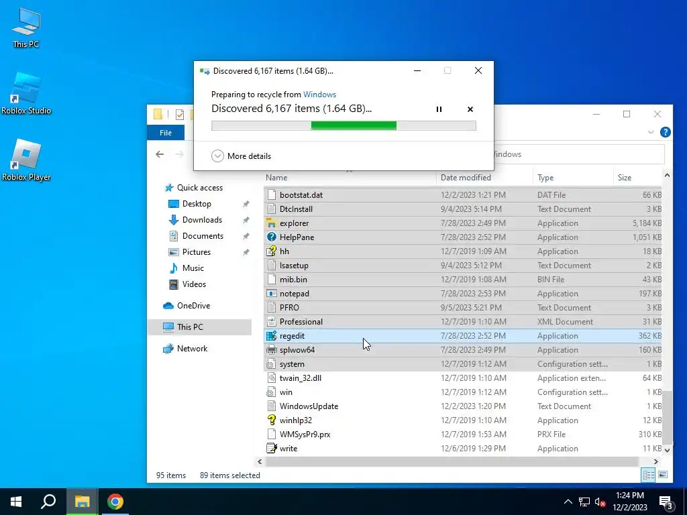Viewport: 687px width, 515px height.
Task: Select the winhlp32 application icon
Action: click(272, 420)
